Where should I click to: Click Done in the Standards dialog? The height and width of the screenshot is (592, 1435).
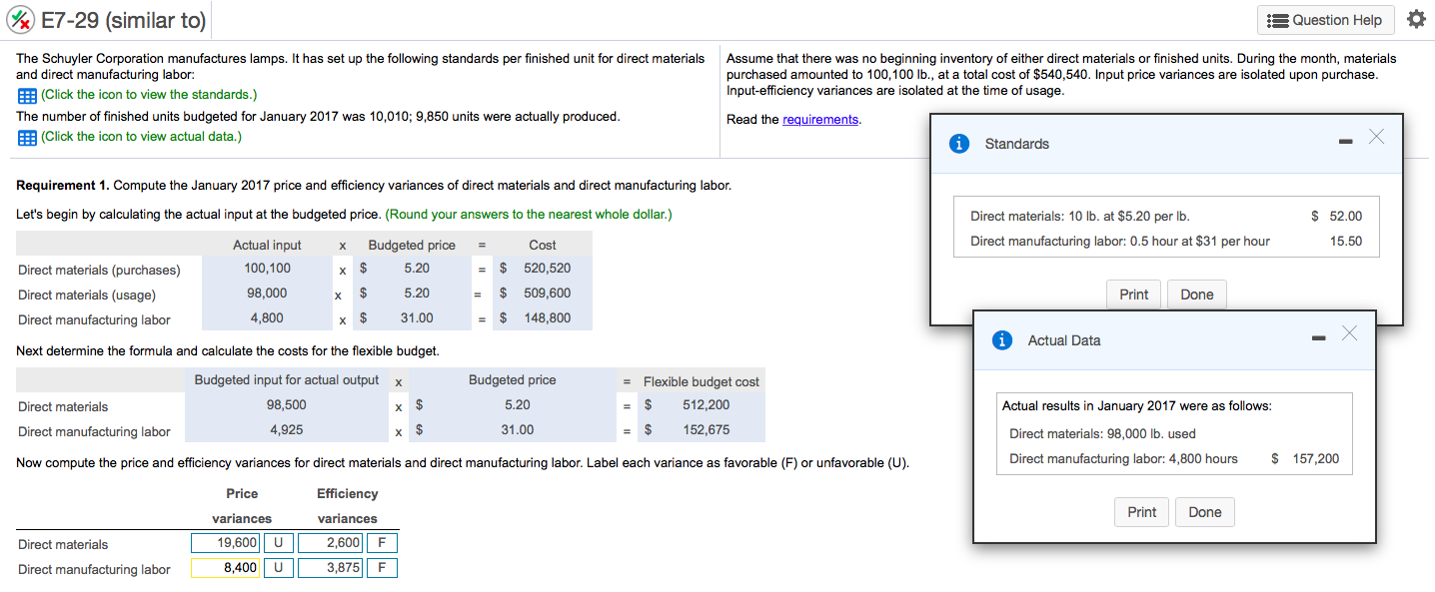[1196, 295]
